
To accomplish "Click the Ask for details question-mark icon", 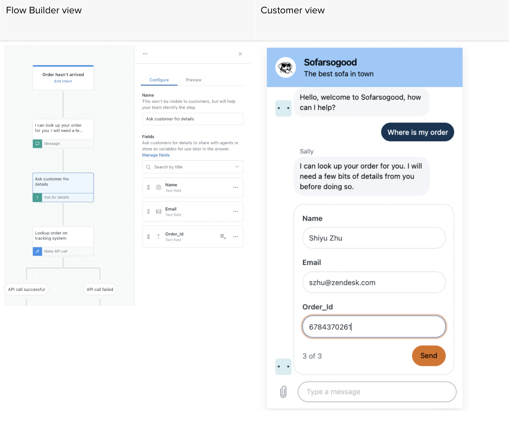I will 37,197.
